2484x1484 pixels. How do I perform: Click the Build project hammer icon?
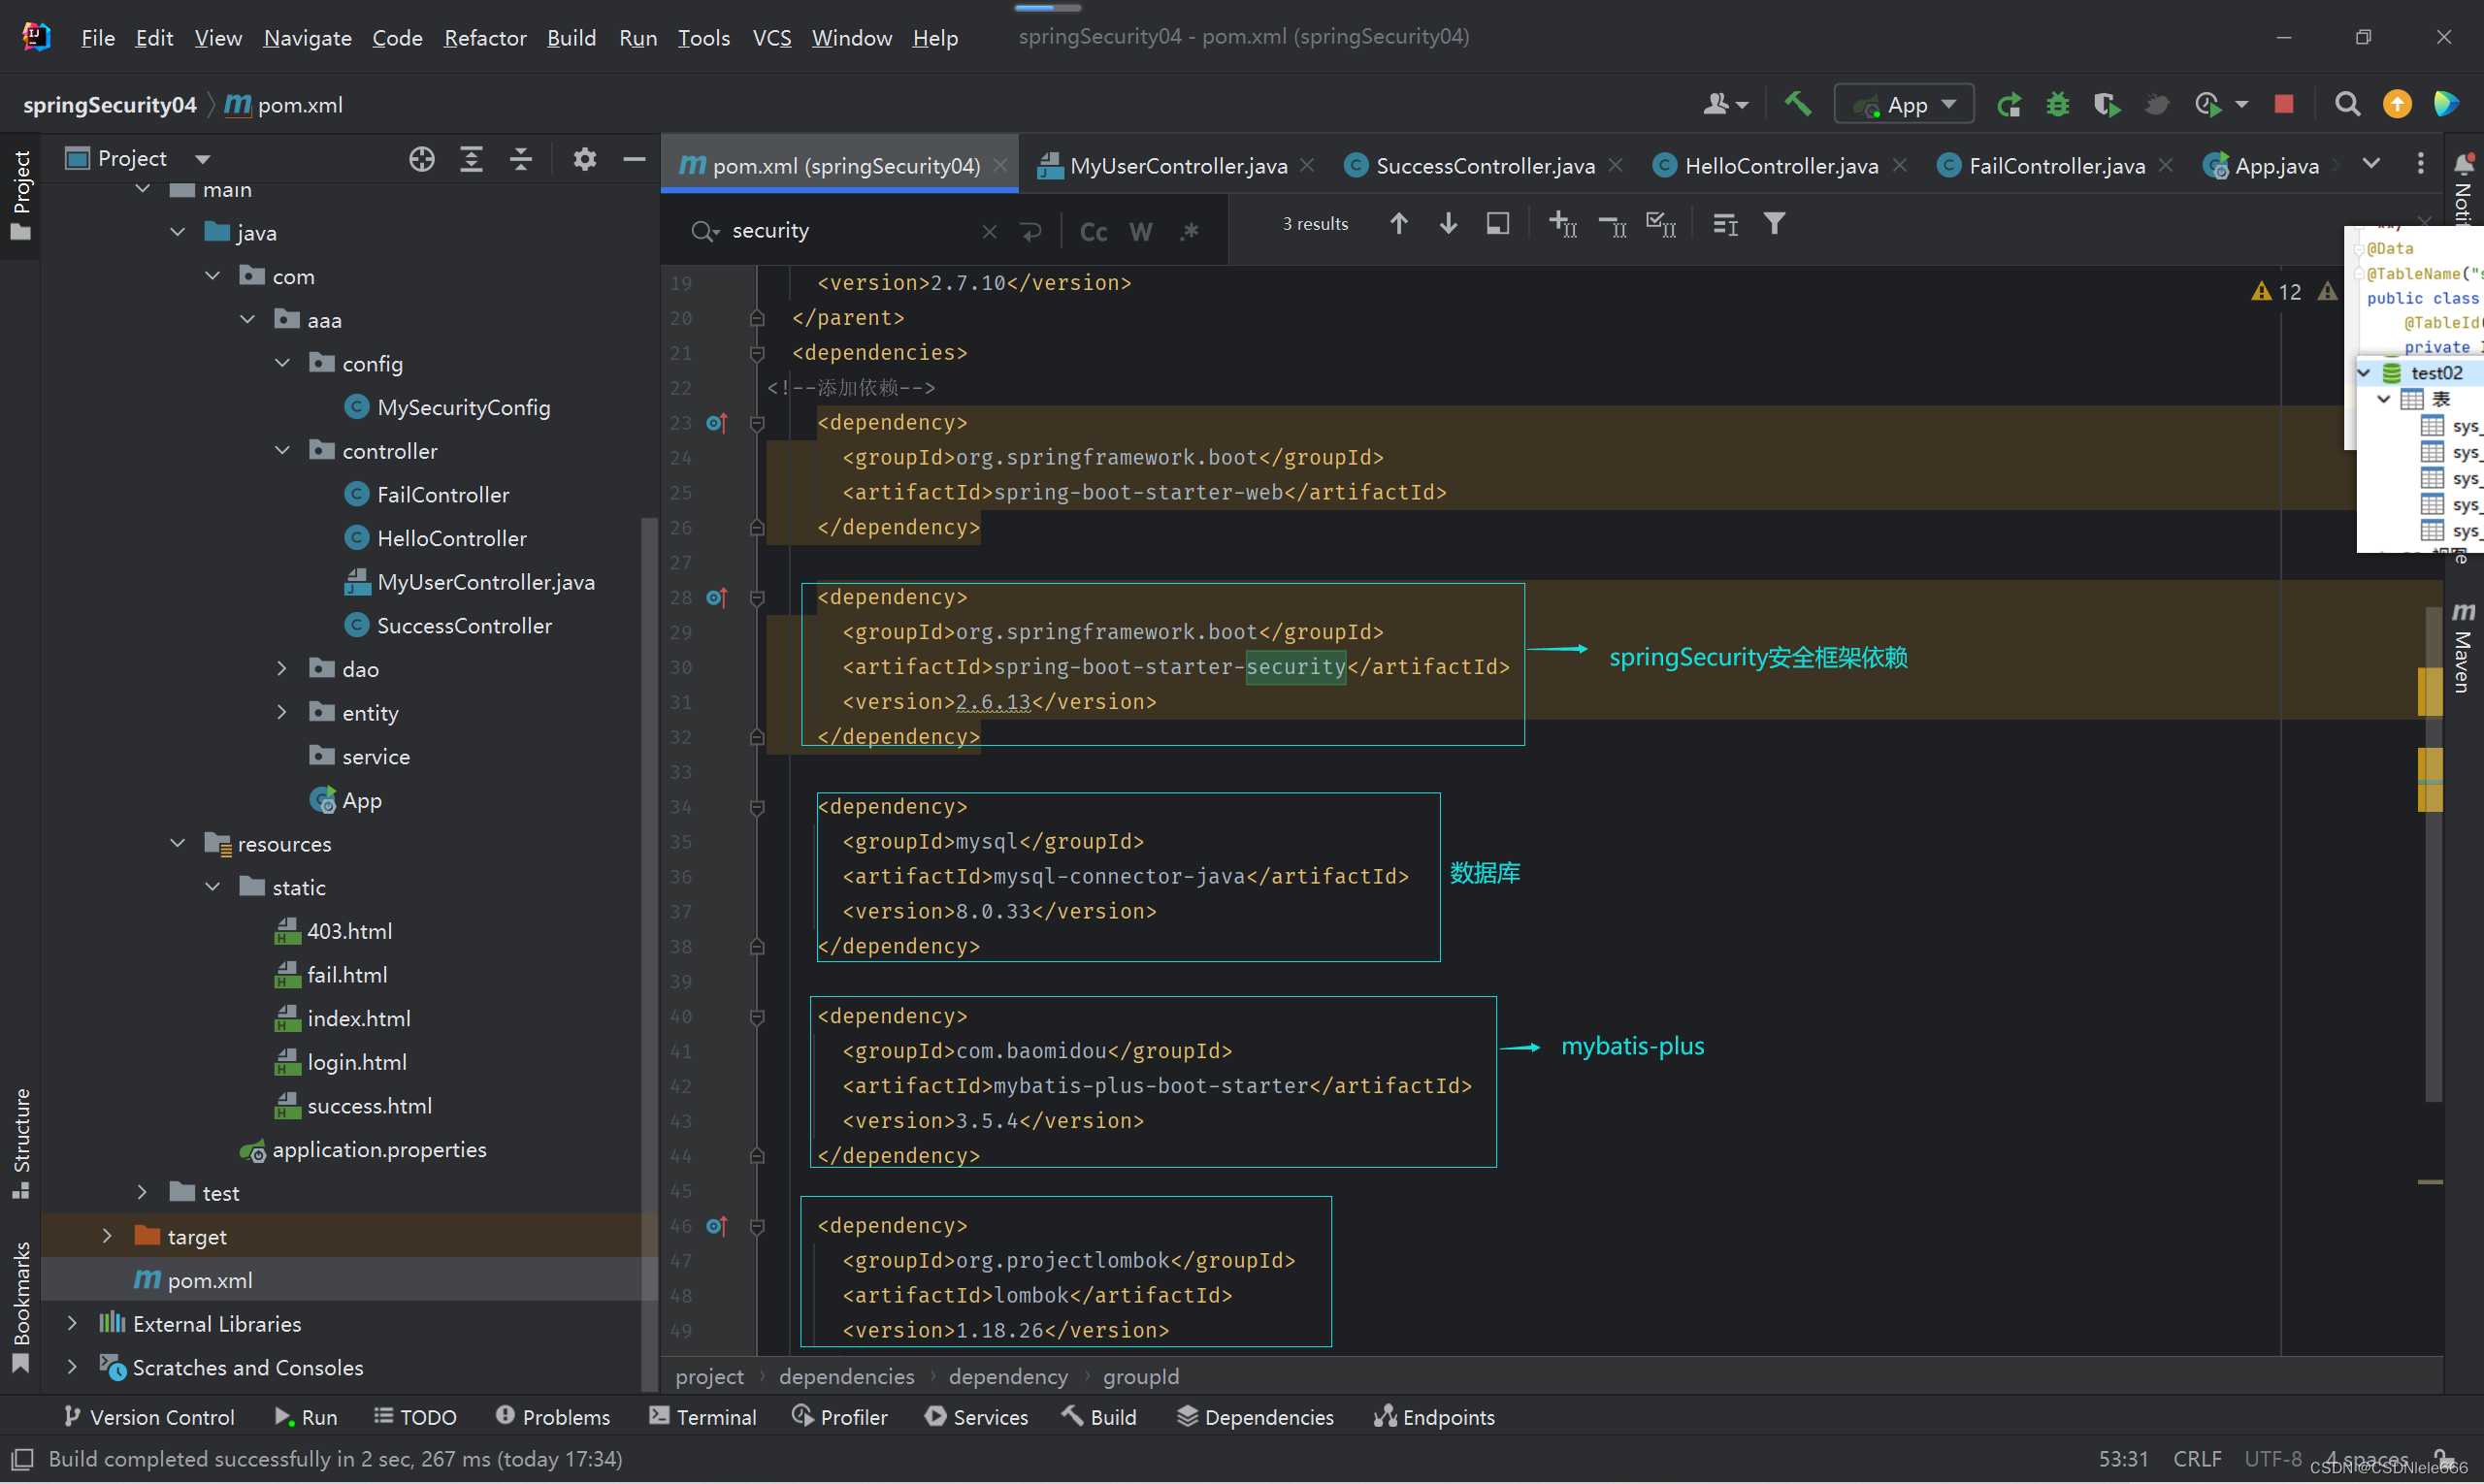(1798, 103)
